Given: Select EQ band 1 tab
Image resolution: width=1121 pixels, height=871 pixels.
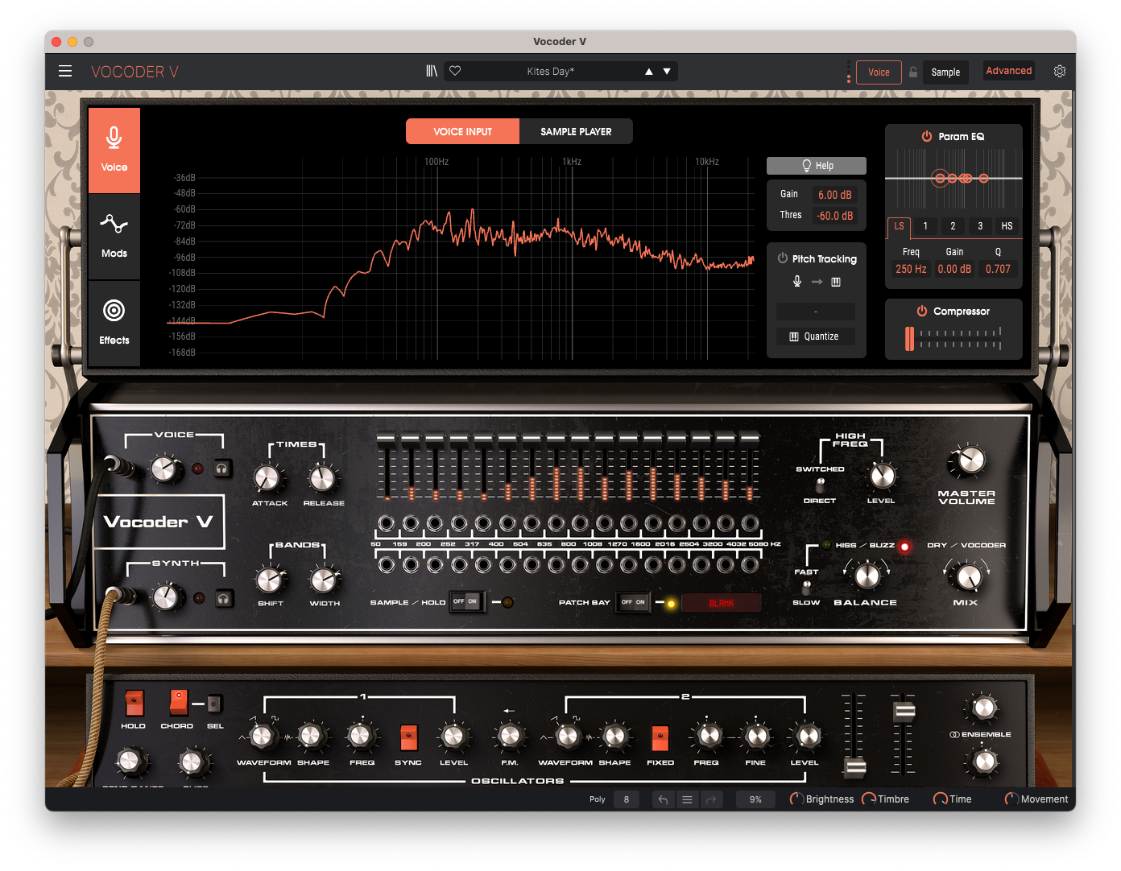Looking at the screenshot, I should point(925,226).
